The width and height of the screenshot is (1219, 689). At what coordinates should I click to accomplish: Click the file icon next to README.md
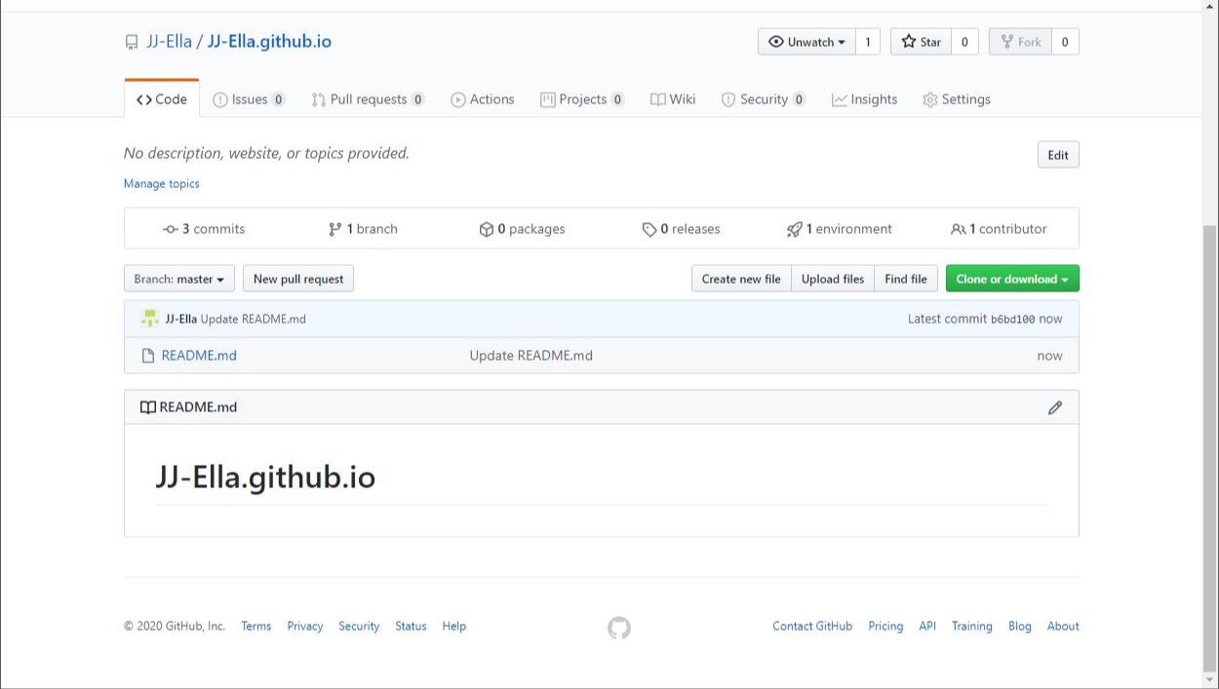(x=148, y=356)
